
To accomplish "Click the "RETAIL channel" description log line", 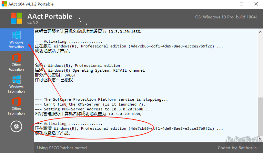I will [90, 70].
